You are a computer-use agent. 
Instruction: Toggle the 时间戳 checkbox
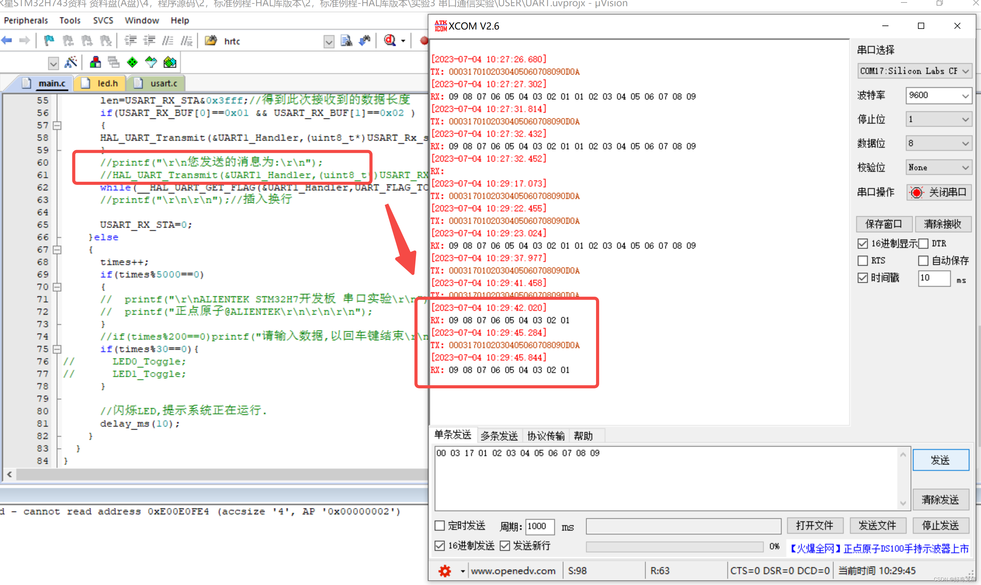862,277
